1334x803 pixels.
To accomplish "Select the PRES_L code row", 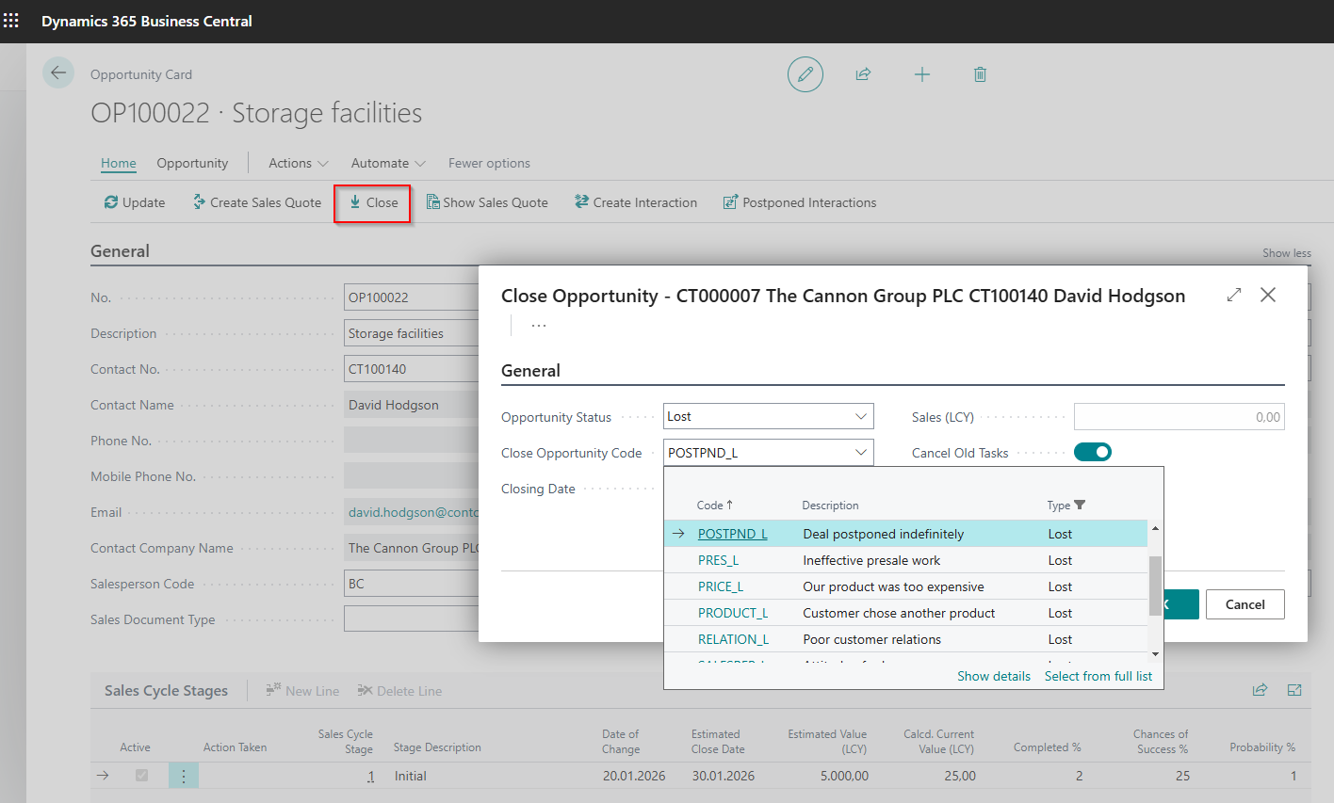I will pyautogui.click(x=906, y=560).
